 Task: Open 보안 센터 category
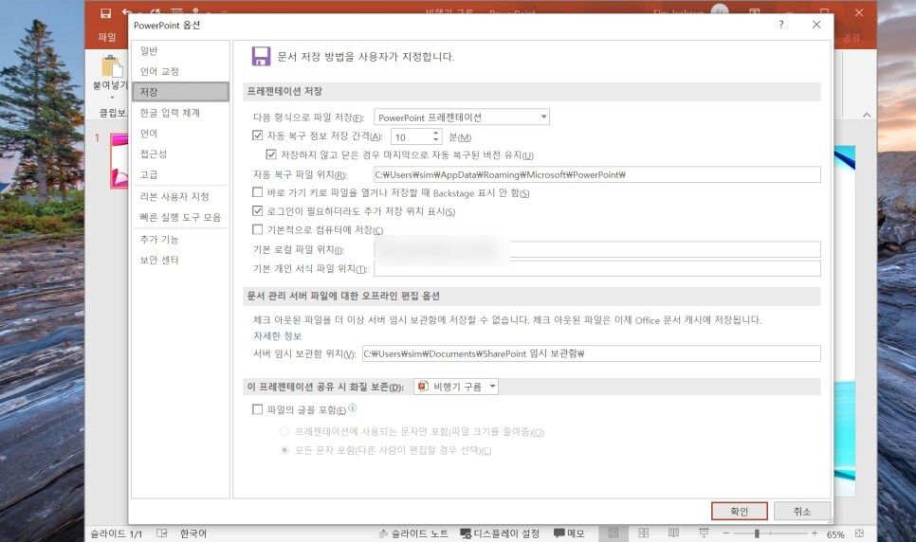(180, 260)
